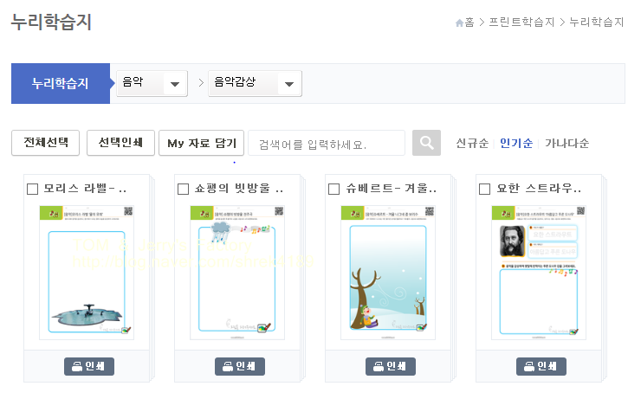Image resolution: width=628 pixels, height=399 pixels.
Task: Print the 쇼팽의 빗방울 worksheet
Action: tap(239, 366)
